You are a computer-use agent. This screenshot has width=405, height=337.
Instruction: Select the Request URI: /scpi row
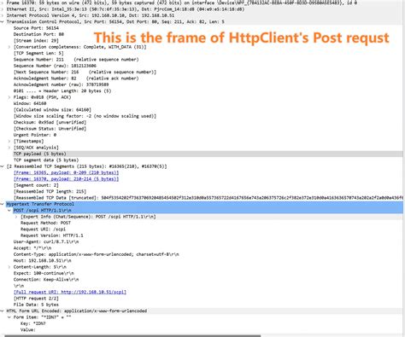(x=43, y=230)
